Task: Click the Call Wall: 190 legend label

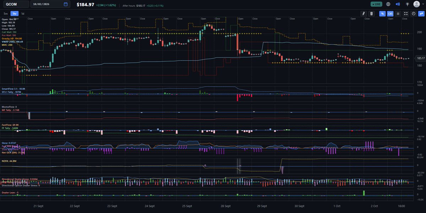Action: coord(9,32)
